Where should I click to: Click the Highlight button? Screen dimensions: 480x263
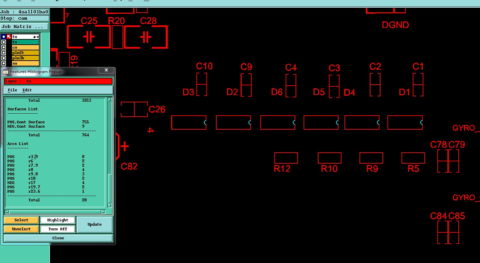click(58, 220)
